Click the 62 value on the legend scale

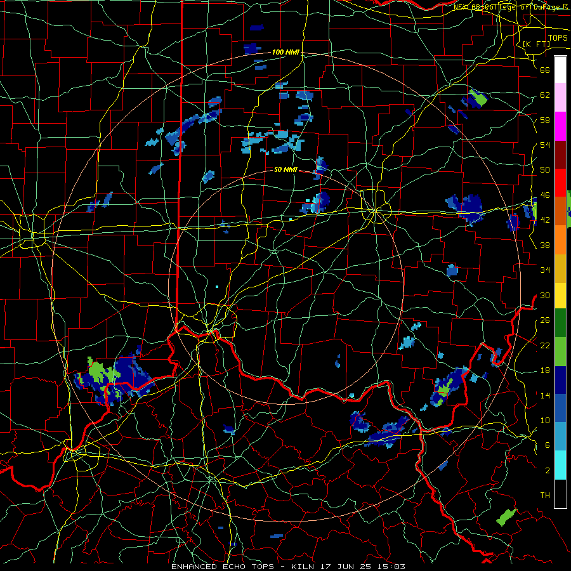pyautogui.click(x=545, y=95)
